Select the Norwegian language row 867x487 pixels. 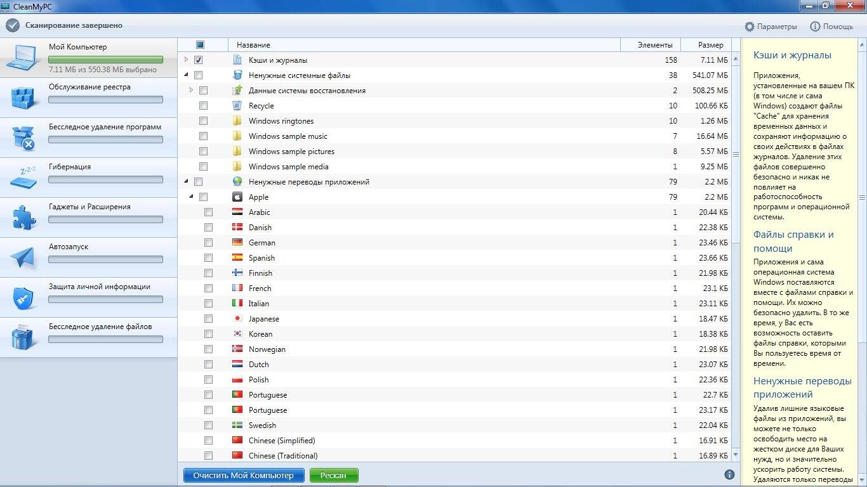coord(454,349)
